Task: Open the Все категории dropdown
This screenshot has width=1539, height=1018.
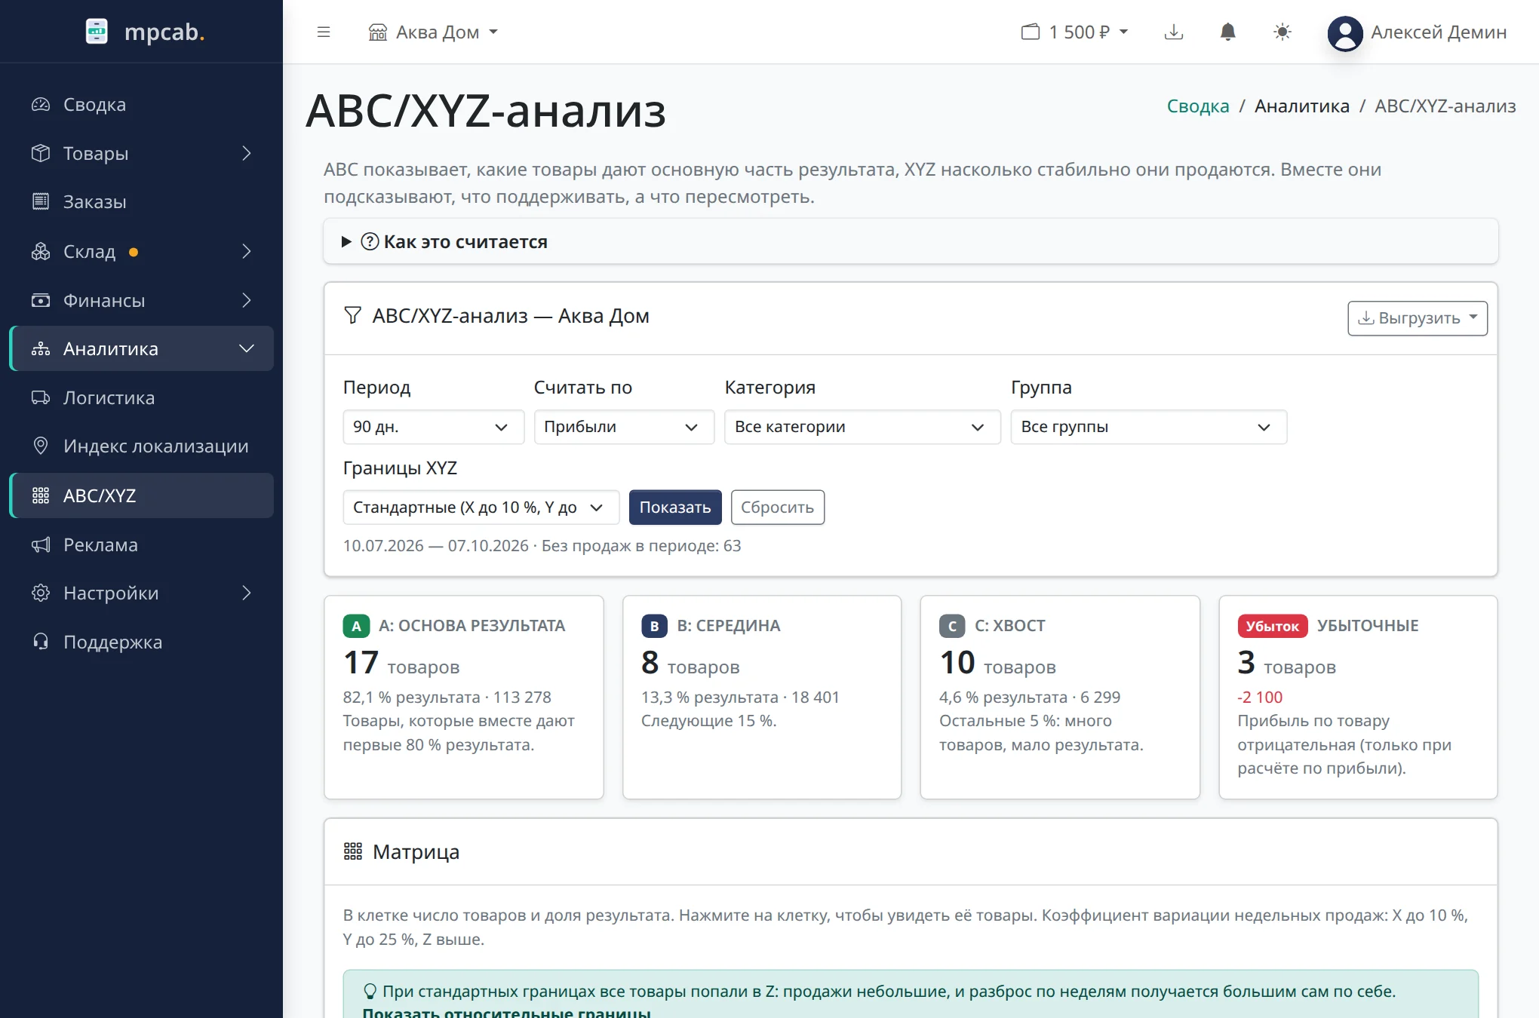Action: [x=862, y=427]
